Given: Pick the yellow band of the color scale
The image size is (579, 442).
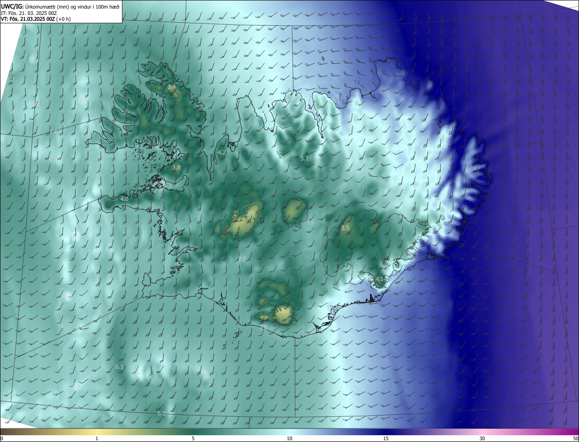Looking at the screenshot, I should 97,432.
